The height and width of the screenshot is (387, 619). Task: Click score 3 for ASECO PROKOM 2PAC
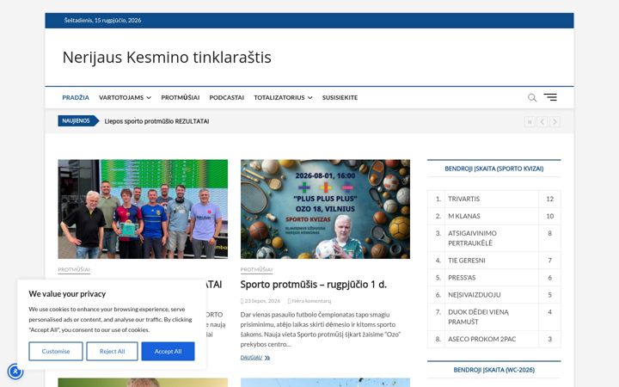[x=549, y=339]
